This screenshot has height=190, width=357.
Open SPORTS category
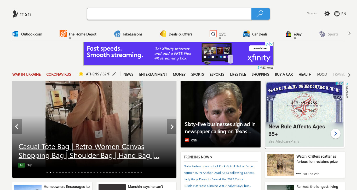pos(198,74)
